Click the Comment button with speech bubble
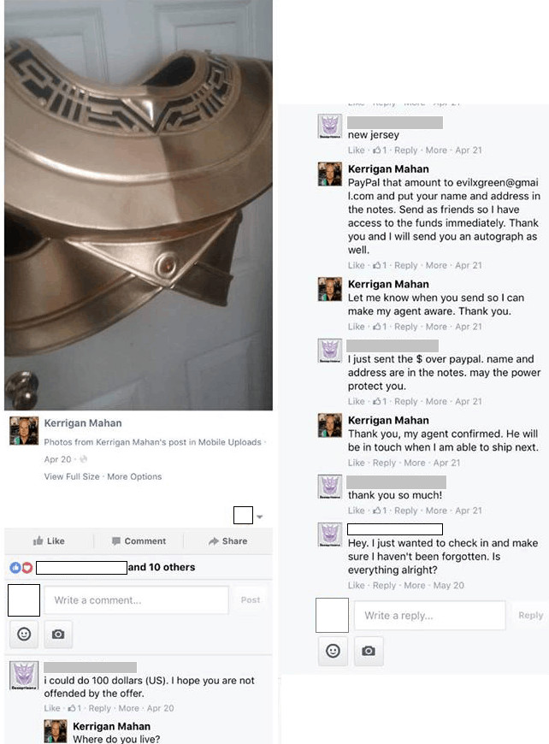Image resolution: width=549 pixels, height=744 pixels. click(x=139, y=541)
